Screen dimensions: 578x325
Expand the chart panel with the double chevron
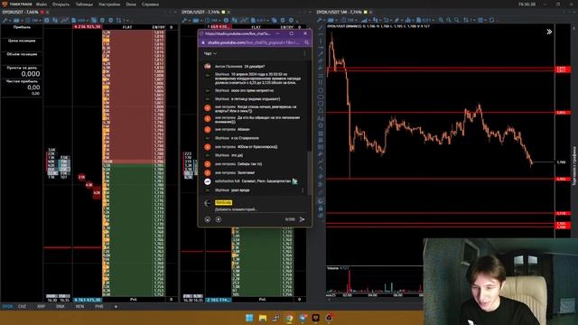(549, 32)
